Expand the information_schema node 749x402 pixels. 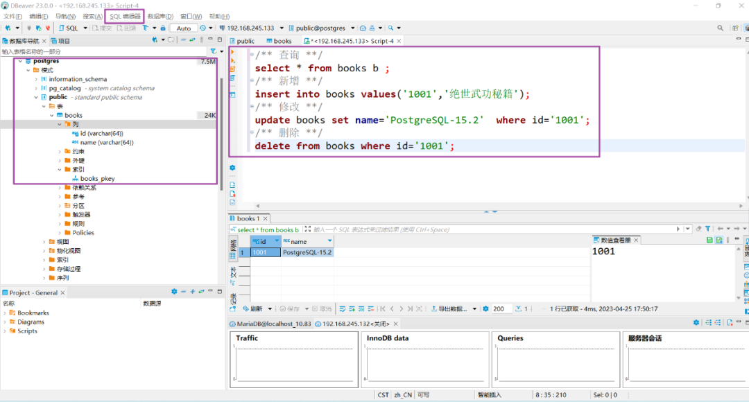pos(36,80)
